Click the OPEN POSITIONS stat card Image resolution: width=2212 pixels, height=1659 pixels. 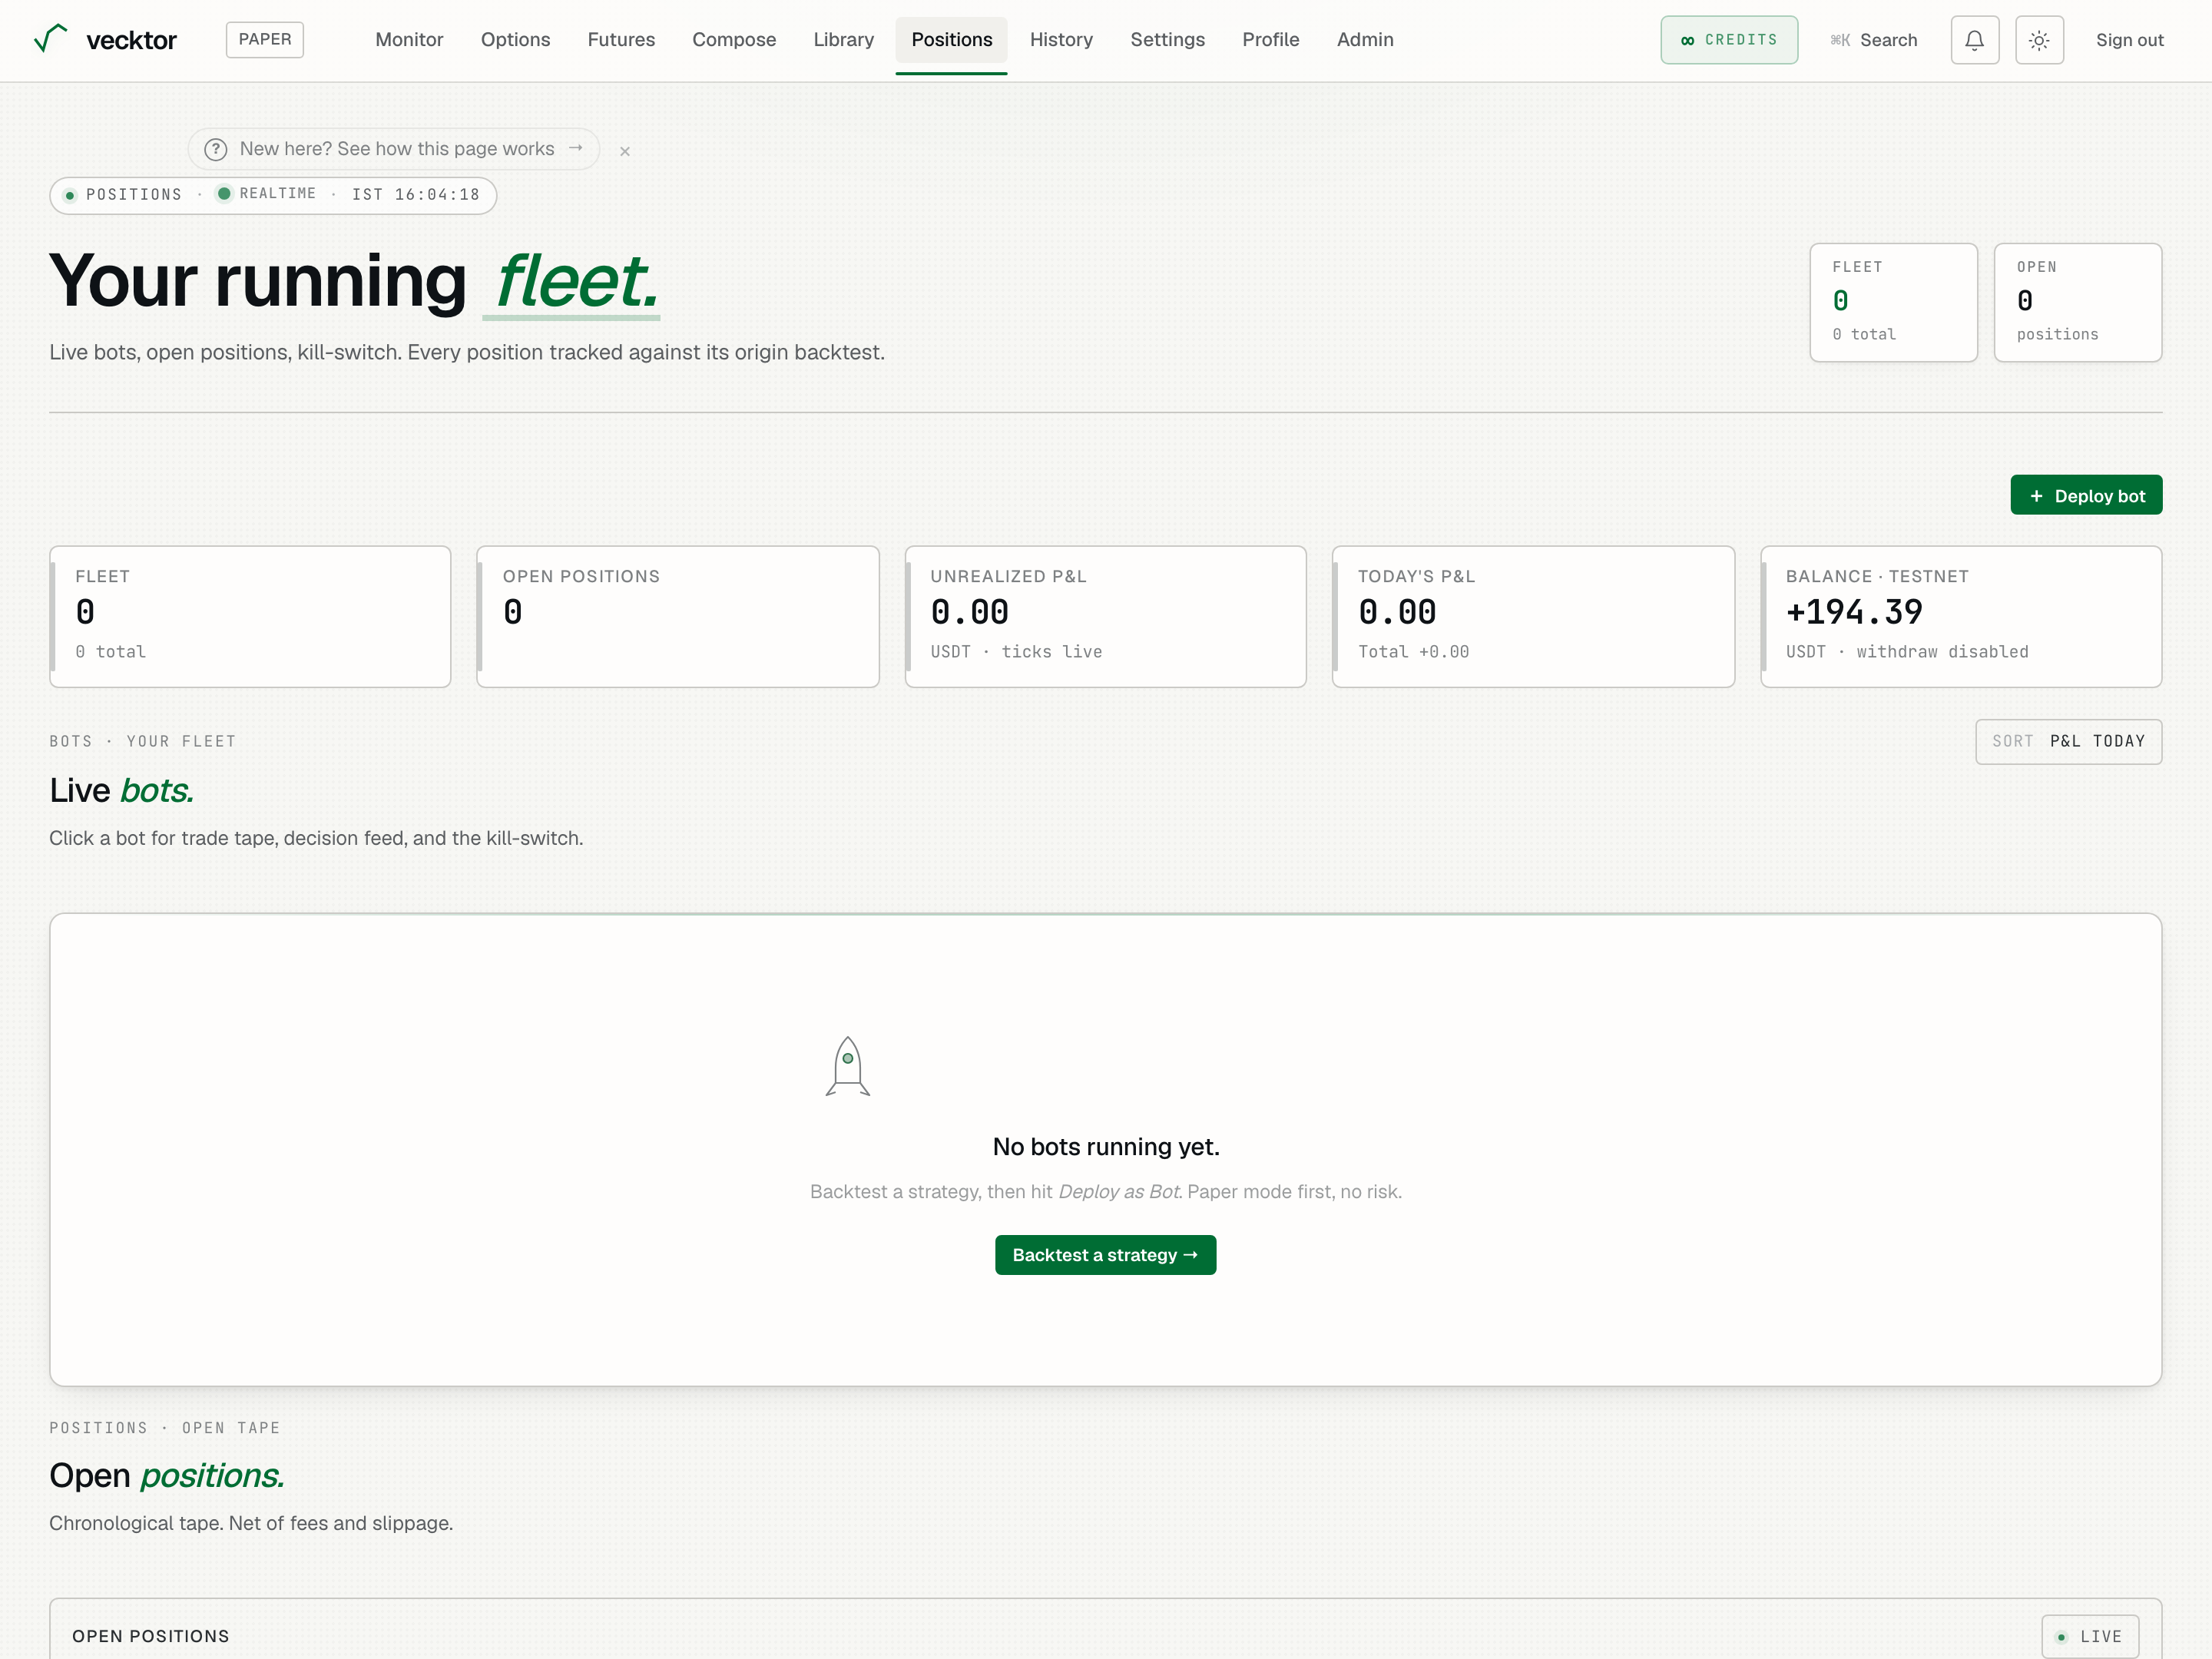[677, 616]
